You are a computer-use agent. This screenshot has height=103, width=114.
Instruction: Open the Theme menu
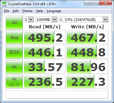coord(27,11)
